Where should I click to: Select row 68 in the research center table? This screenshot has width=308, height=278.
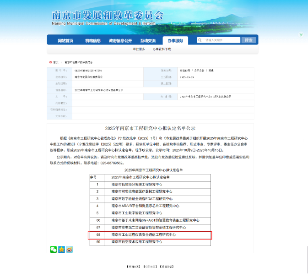[x=150, y=234]
